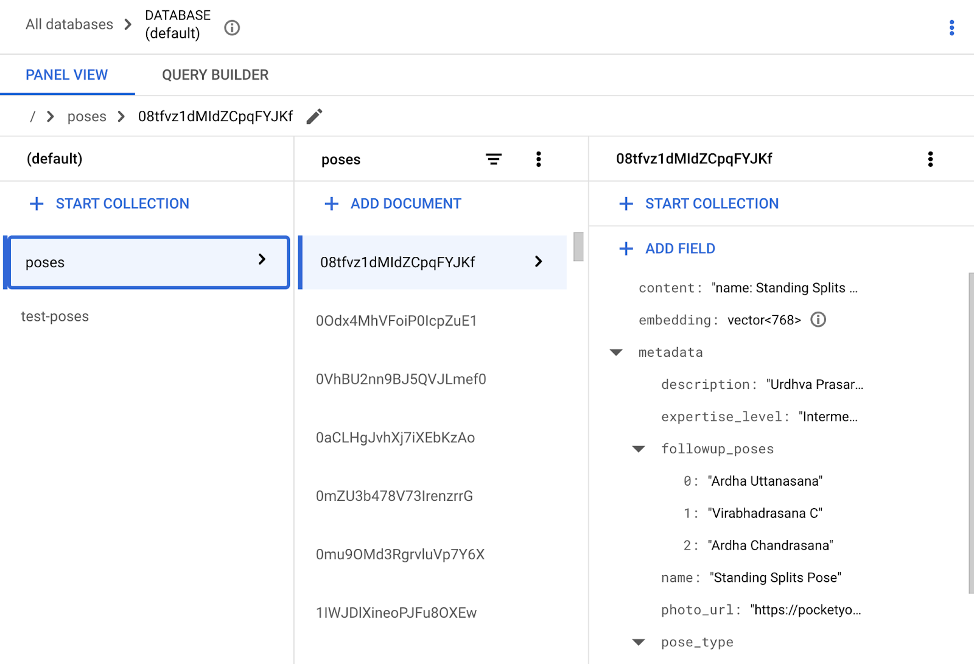Open the top-right blue overflow menu
Viewport: 974px width, 664px height.
(951, 28)
